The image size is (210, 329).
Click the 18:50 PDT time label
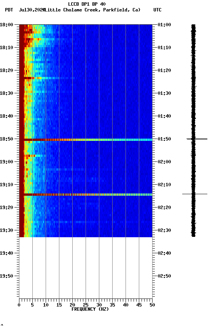6,139
